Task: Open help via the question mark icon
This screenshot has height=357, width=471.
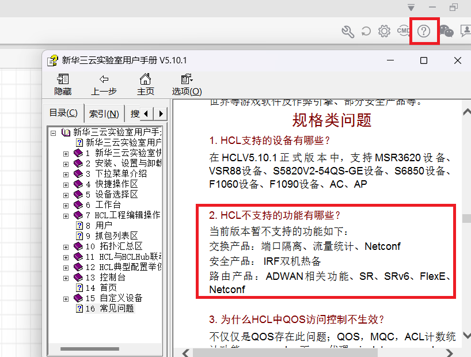Action: pyautogui.click(x=424, y=31)
